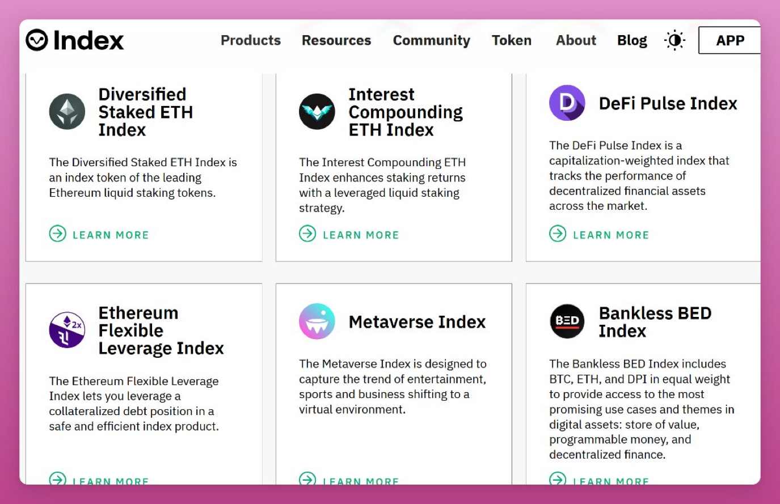Viewport: 780px width, 504px height.
Task: Click the Metaverse Index card title
Action: pos(417,322)
